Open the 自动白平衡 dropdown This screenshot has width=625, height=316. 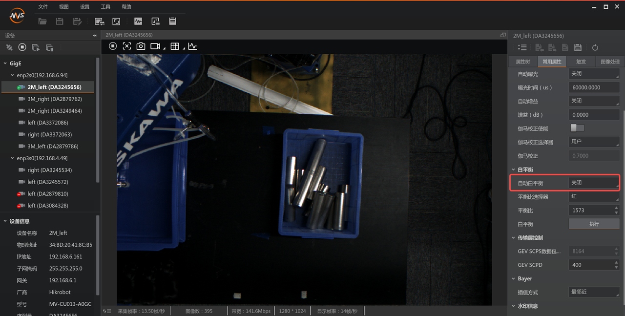pos(594,183)
